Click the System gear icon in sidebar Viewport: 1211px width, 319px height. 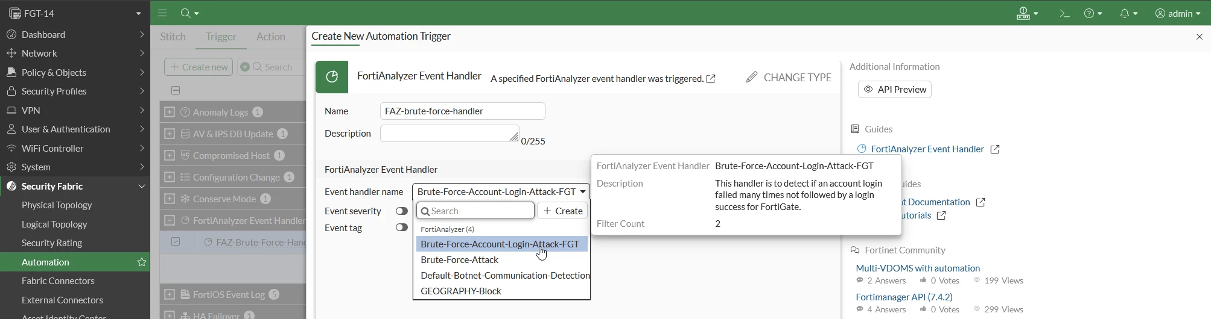pyautogui.click(x=11, y=167)
